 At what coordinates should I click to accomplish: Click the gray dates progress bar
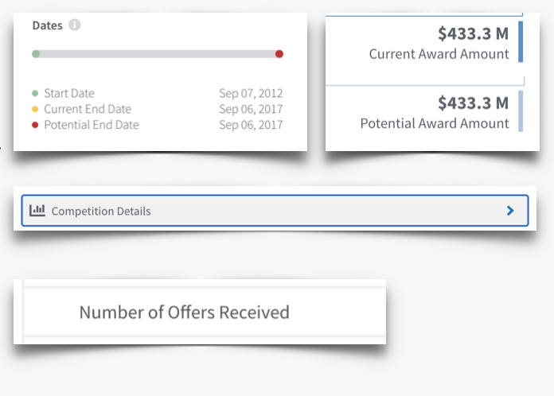(158, 54)
